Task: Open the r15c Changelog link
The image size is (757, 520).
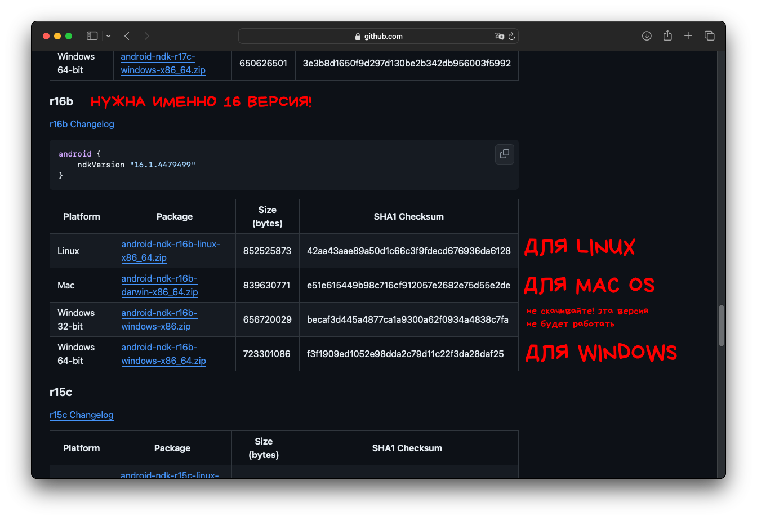Action: tap(82, 415)
